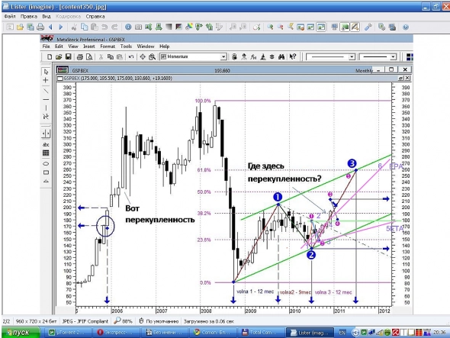Expand the Momentum indicator dropdown
Viewport: 450px width, 338px height.
pyautogui.click(x=223, y=57)
